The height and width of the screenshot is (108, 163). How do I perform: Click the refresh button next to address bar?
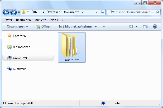(102, 12)
